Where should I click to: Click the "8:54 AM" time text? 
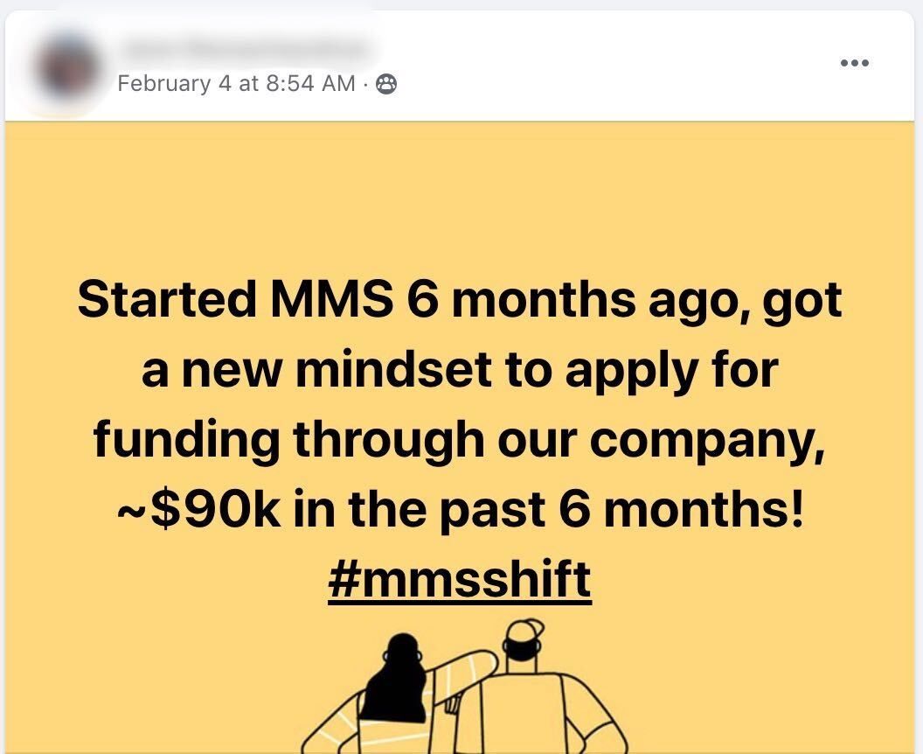[x=309, y=84]
